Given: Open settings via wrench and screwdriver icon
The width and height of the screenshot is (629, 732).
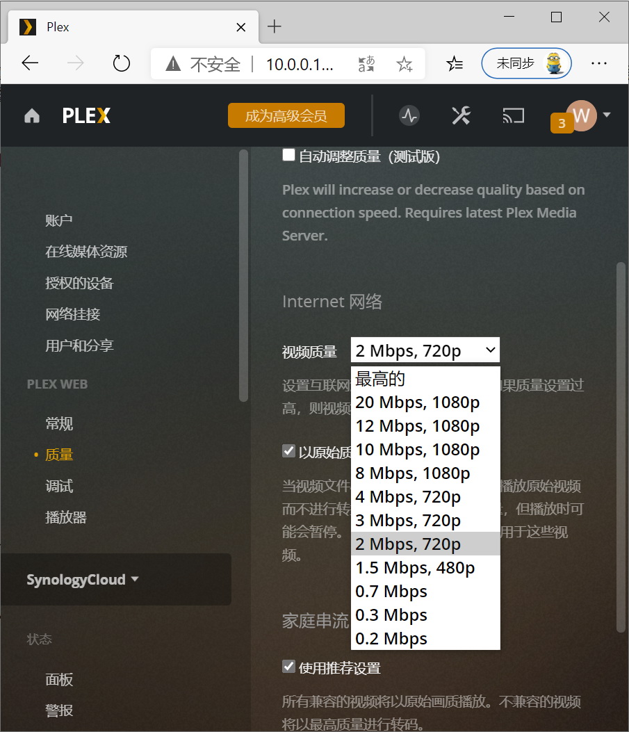Looking at the screenshot, I should [x=461, y=115].
